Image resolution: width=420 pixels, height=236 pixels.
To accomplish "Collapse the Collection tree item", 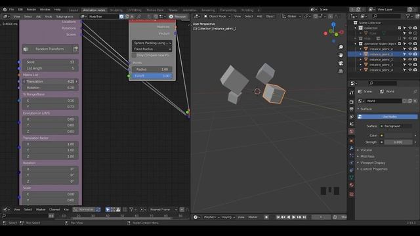I will click(356, 28).
